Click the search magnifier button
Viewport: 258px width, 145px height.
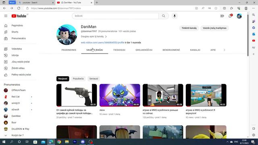[163, 16]
